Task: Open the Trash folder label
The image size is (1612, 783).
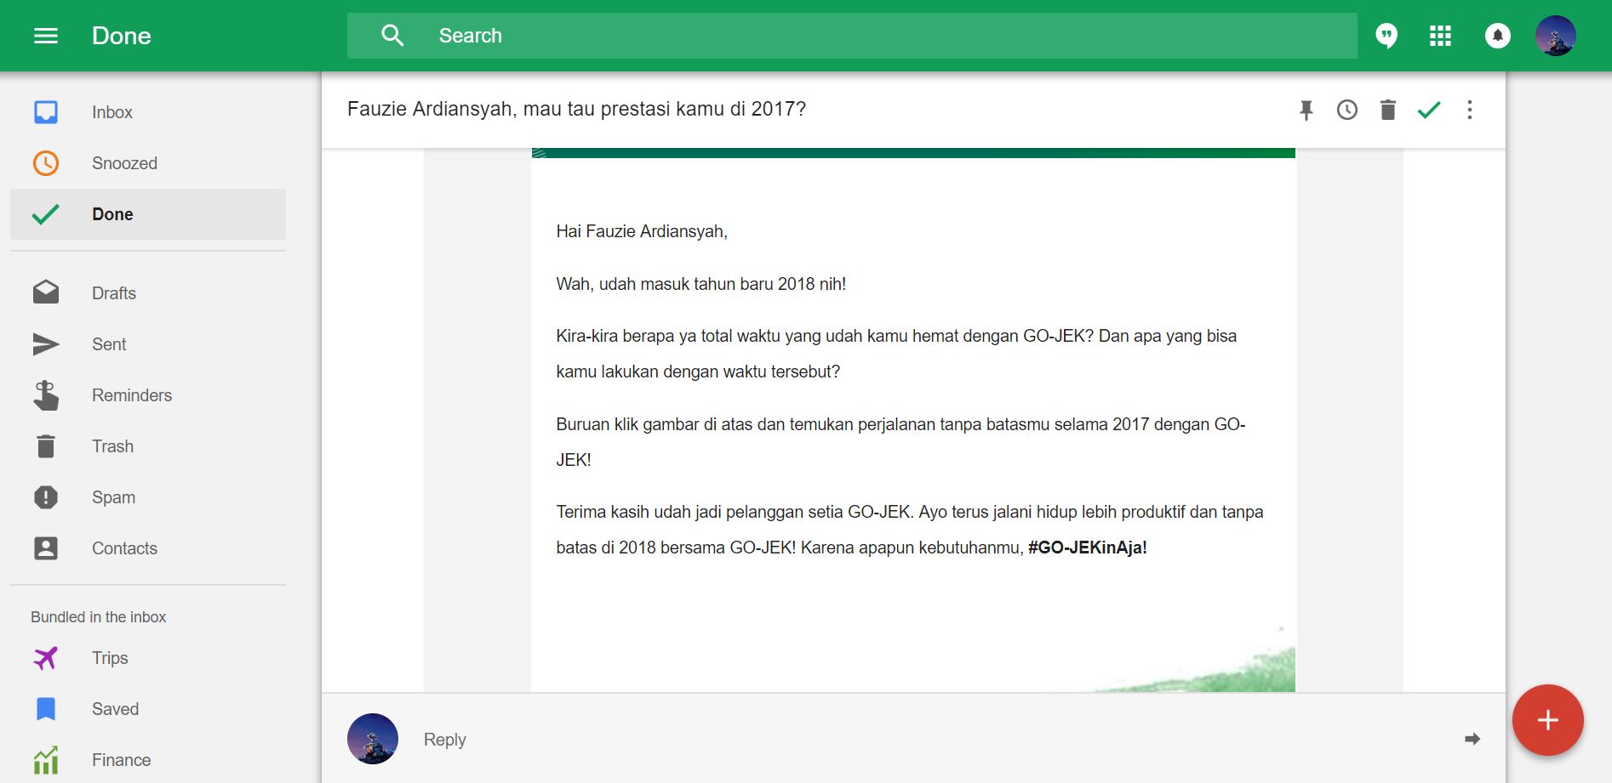Action: click(112, 446)
